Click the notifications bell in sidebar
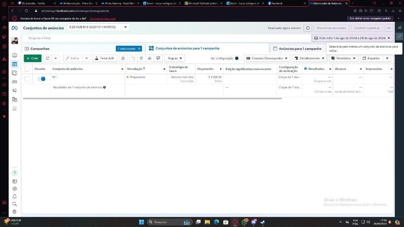This screenshot has width=404, height=227. pos(15,196)
